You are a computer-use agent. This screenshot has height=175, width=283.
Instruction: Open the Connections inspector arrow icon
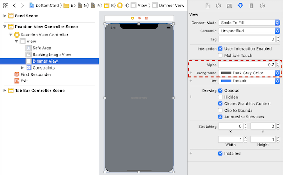point(262,6)
